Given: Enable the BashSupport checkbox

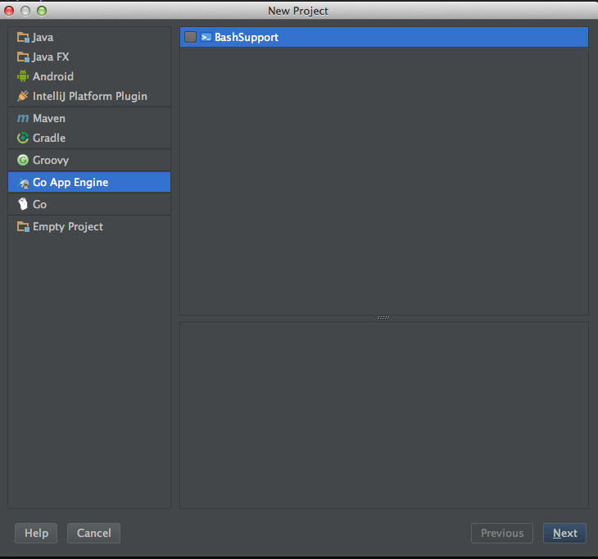Looking at the screenshot, I should pos(190,37).
